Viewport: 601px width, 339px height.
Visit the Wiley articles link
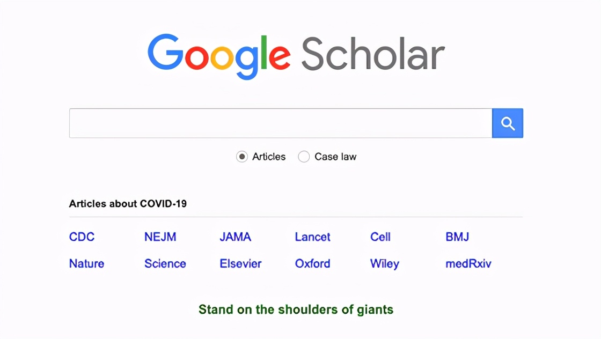384,263
